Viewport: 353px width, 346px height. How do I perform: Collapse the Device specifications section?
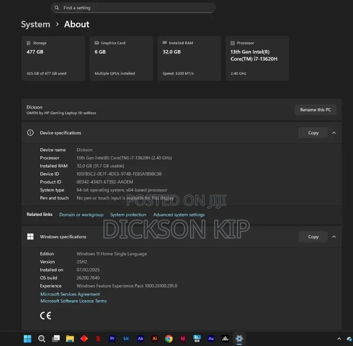click(334, 133)
